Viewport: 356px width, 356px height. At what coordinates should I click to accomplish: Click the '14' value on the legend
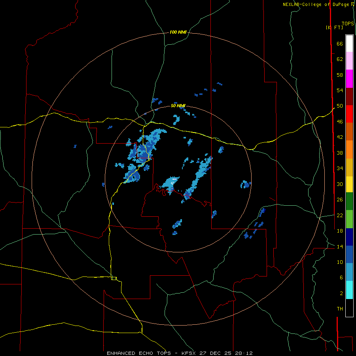pos(340,246)
